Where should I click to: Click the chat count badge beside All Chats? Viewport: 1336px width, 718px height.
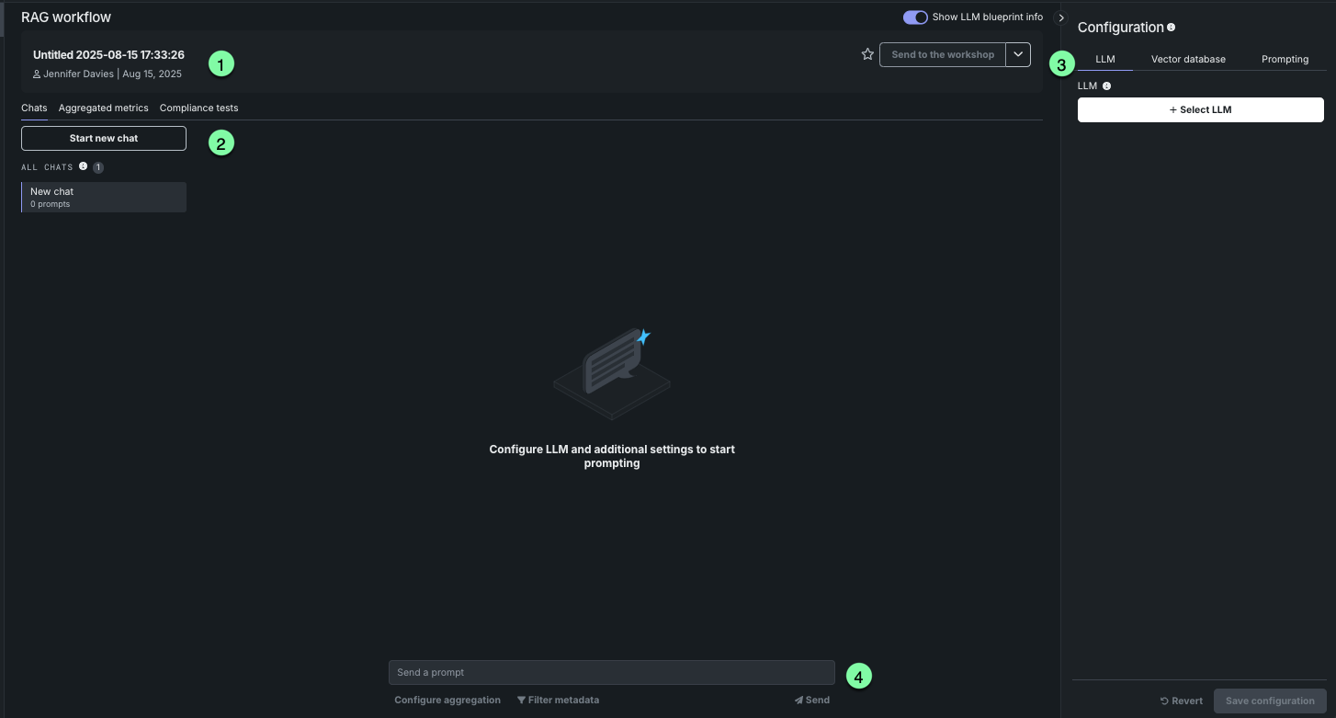[x=98, y=167]
